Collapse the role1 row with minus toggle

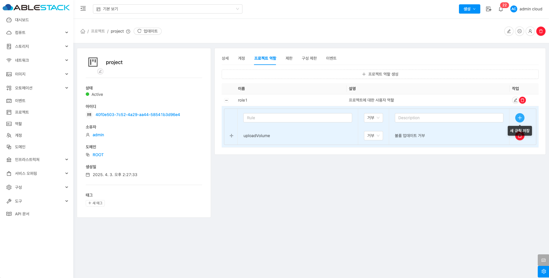[x=227, y=100]
